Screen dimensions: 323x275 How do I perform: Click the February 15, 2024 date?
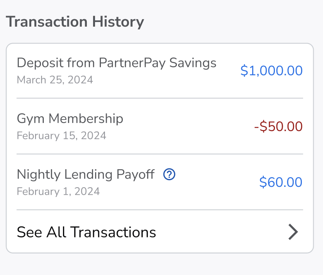point(61,136)
